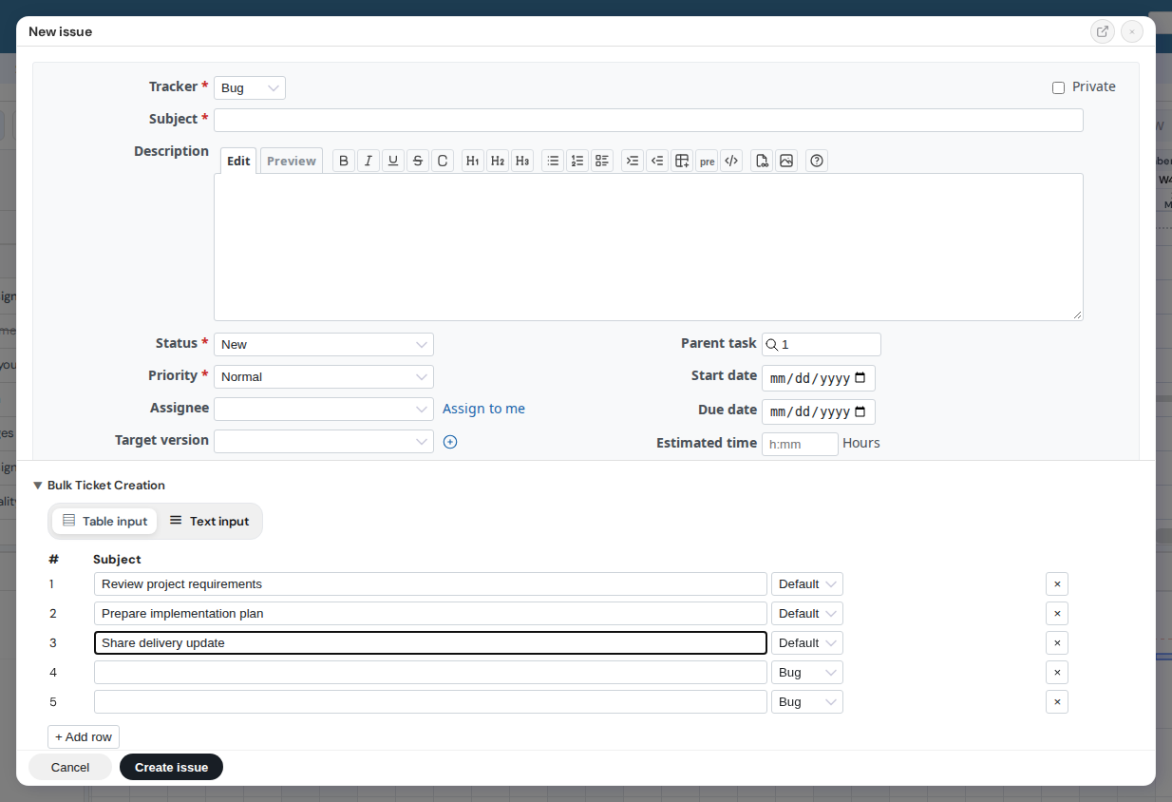Open the Priority dropdown
1172x802 pixels.
(324, 376)
